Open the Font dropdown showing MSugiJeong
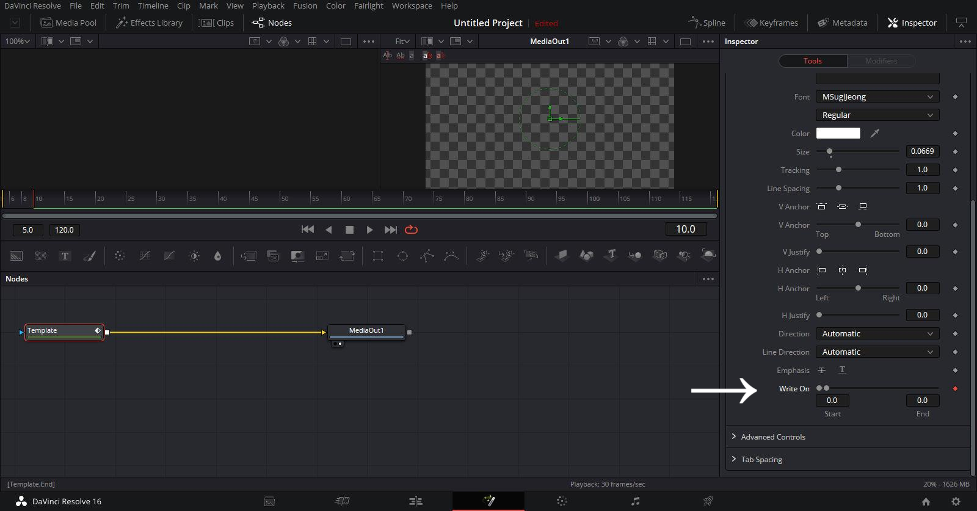Image resolution: width=977 pixels, height=511 pixels. (877, 96)
